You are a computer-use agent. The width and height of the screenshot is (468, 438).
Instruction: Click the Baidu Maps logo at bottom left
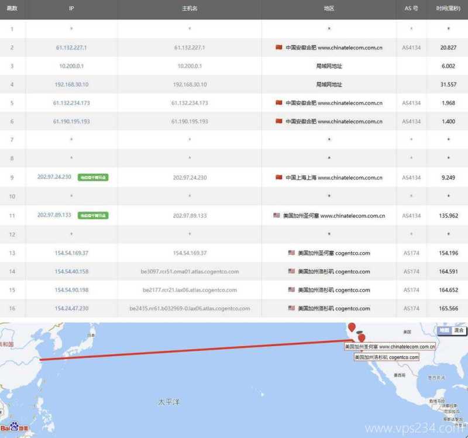pos(13,427)
